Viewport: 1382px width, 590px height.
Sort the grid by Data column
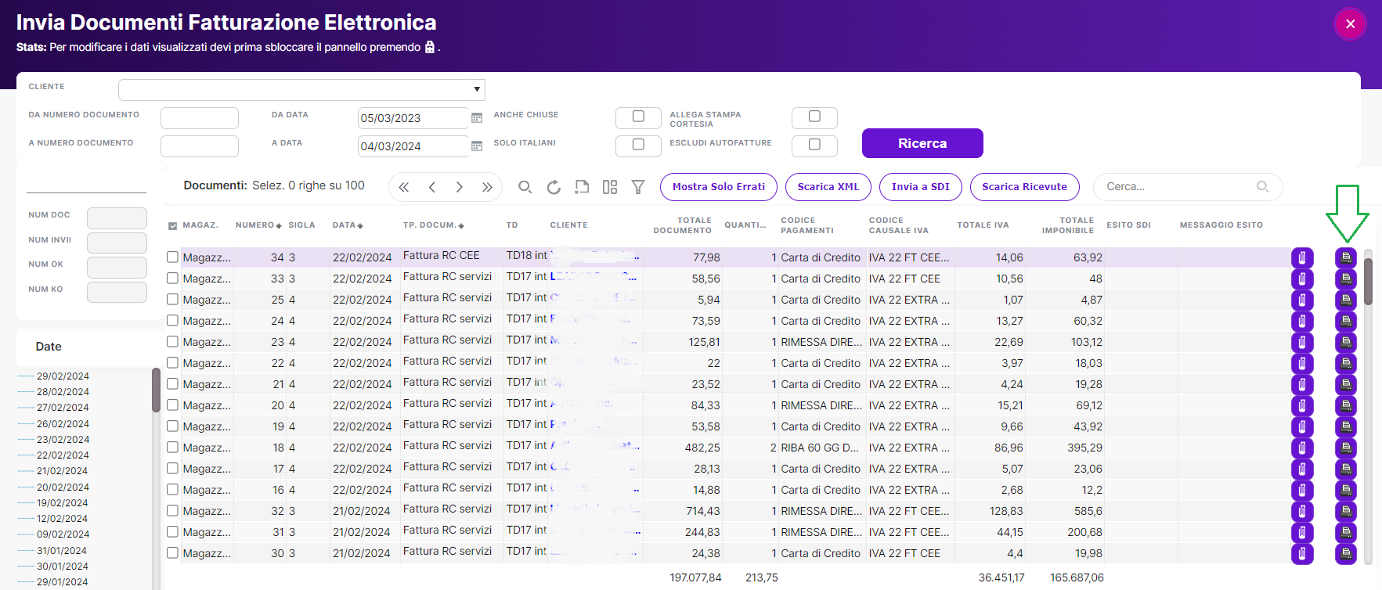tap(348, 225)
